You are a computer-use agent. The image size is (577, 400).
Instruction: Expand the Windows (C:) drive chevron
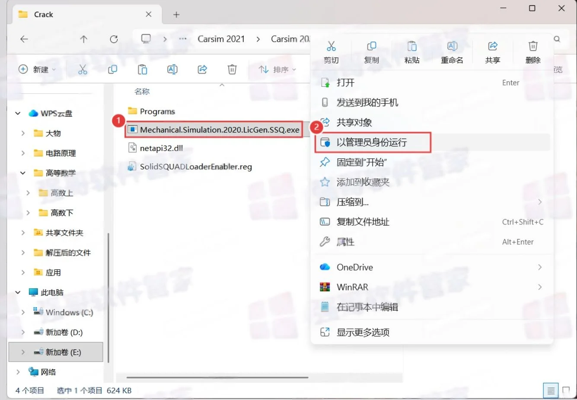[x=23, y=312]
